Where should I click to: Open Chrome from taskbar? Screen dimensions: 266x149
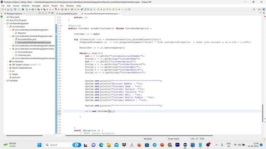(170, 145)
